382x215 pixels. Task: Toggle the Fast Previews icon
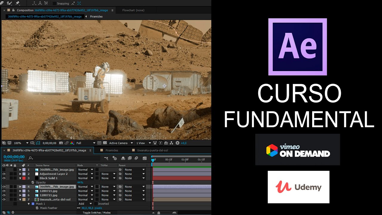[x=160, y=143]
